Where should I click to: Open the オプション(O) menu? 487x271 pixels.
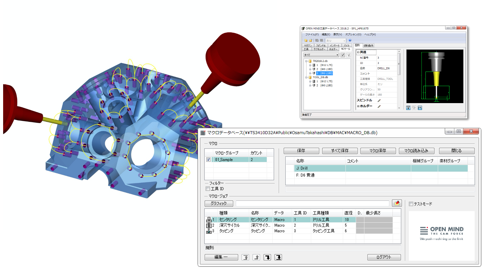353,34
